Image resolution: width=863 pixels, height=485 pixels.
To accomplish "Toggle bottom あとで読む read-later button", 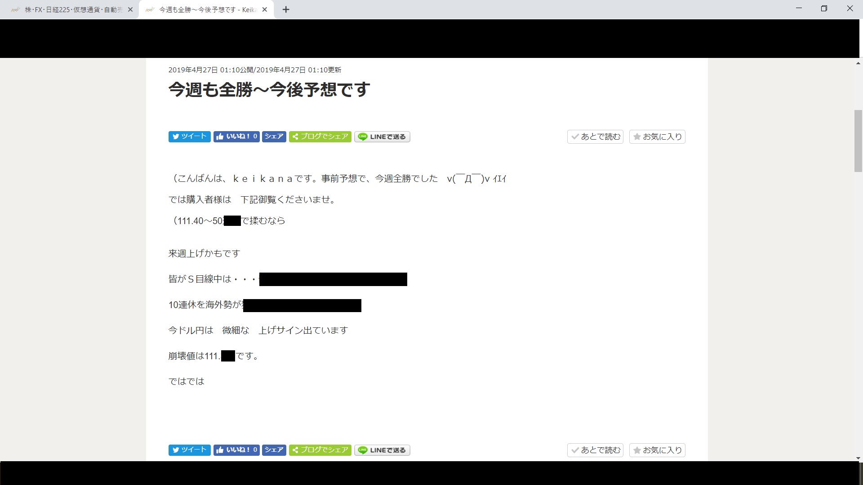I will (595, 450).
